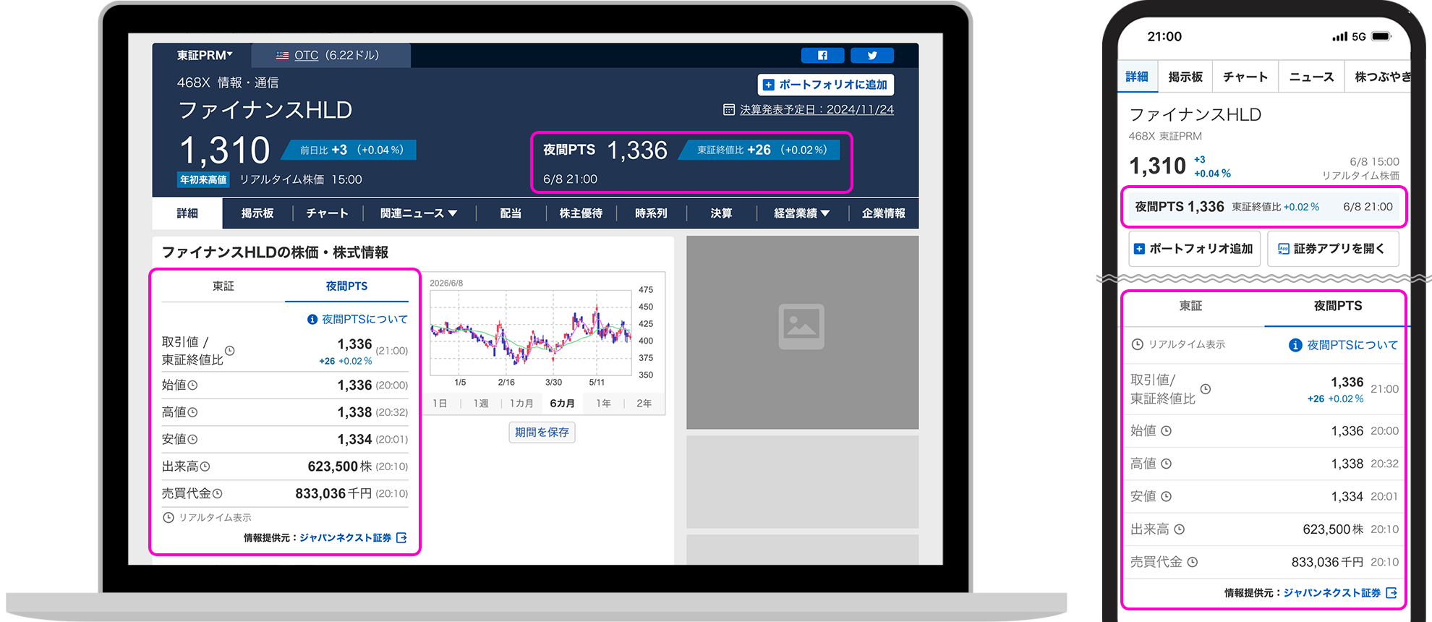Screen dimensions: 1432x622
Task: Open 企業情報 tab on laptop
Action: coord(883,213)
